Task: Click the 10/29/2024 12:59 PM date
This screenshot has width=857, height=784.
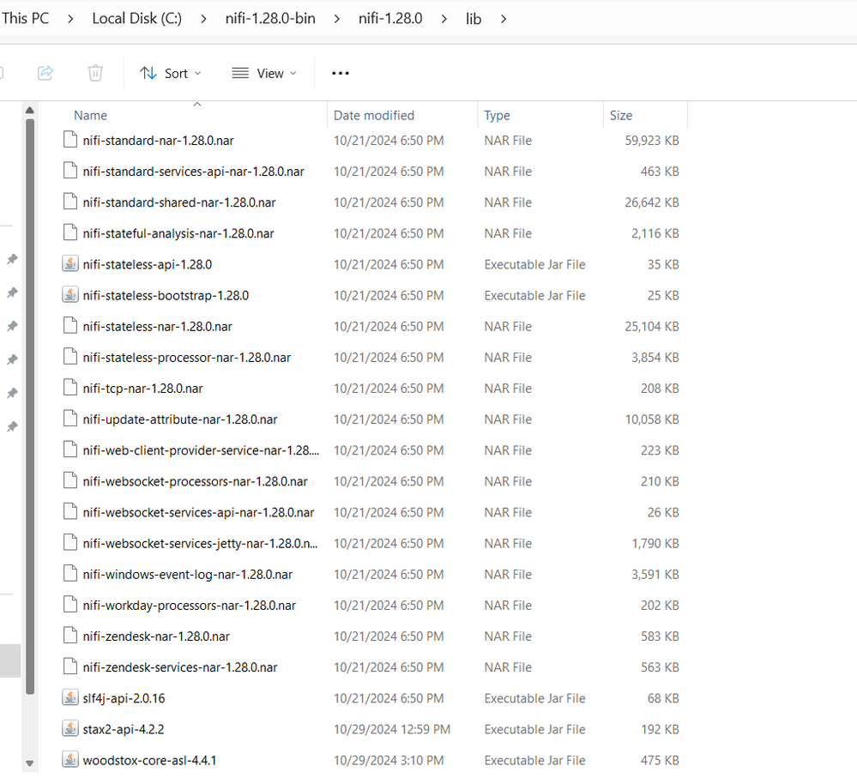Action: coord(392,729)
